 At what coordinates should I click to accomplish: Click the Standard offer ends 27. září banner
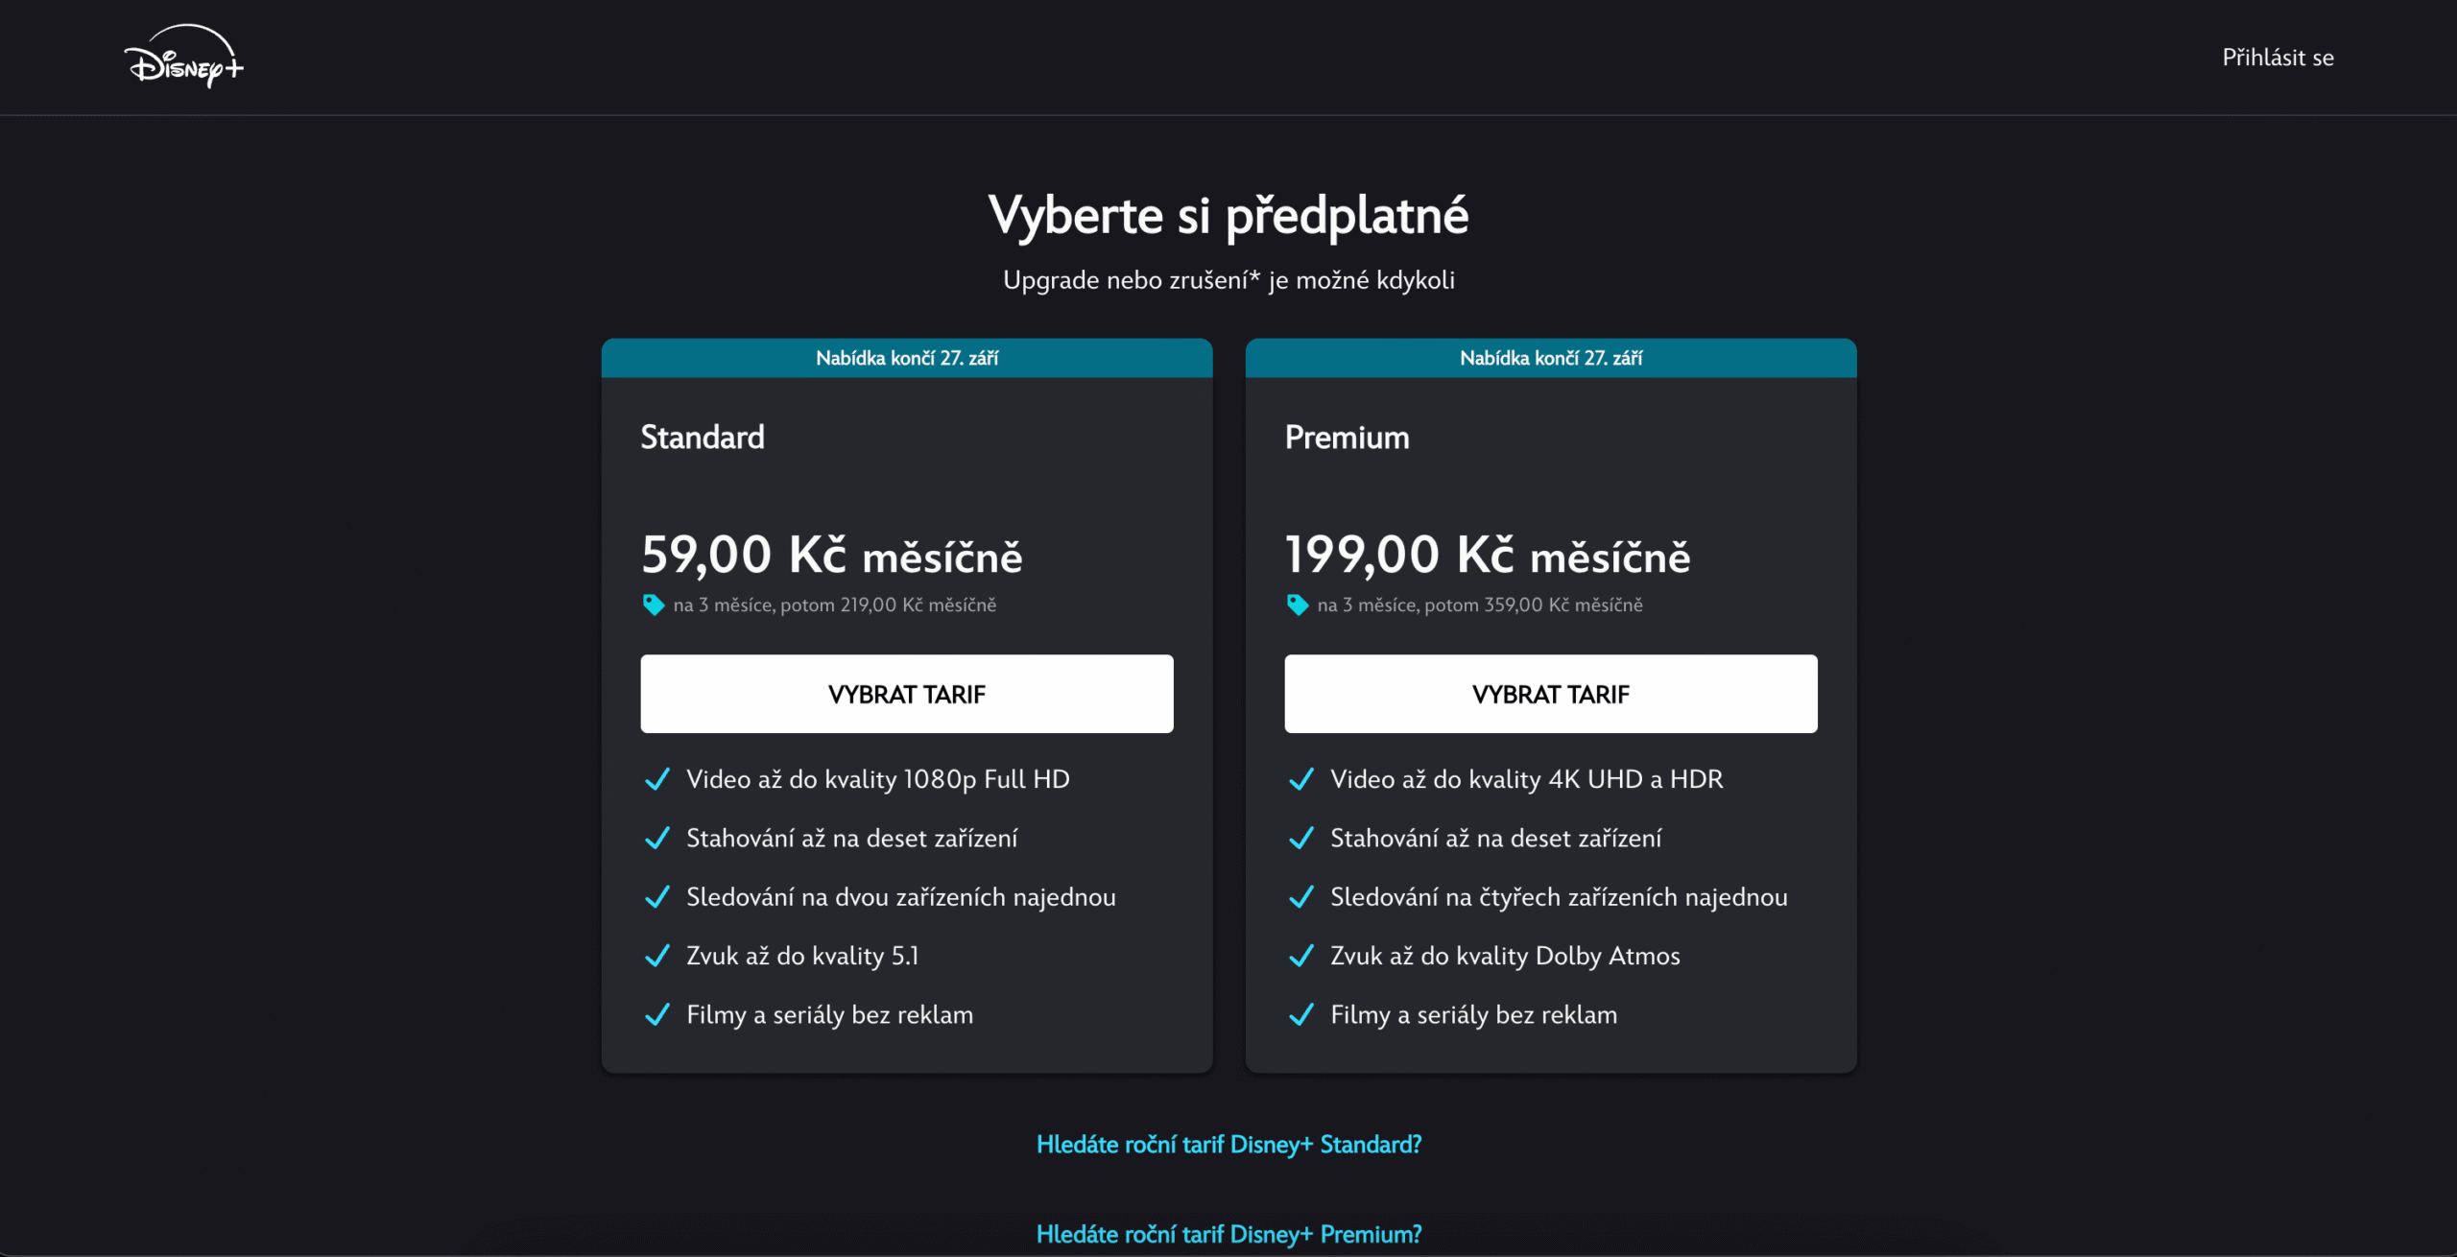pyautogui.click(x=907, y=358)
